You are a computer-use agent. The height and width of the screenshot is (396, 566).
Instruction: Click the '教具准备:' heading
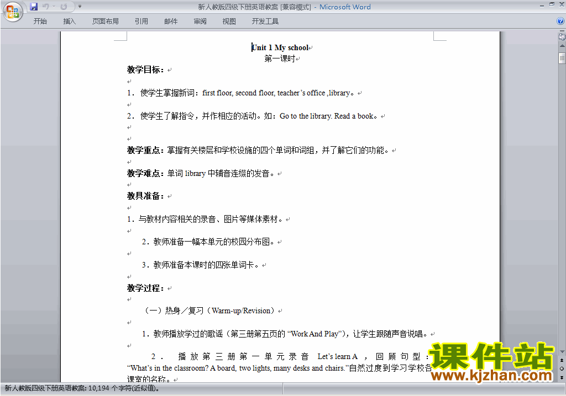pos(145,196)
